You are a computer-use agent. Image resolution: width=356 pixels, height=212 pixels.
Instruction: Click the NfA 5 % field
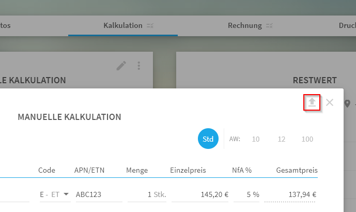point(246,194)
